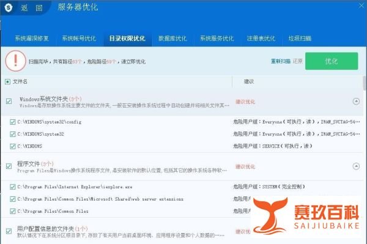Viewport: 367px width, 244px height.
Task: Select the C:\WINDOWS path text
Action: pyautogui.click(x=30, y=146)
